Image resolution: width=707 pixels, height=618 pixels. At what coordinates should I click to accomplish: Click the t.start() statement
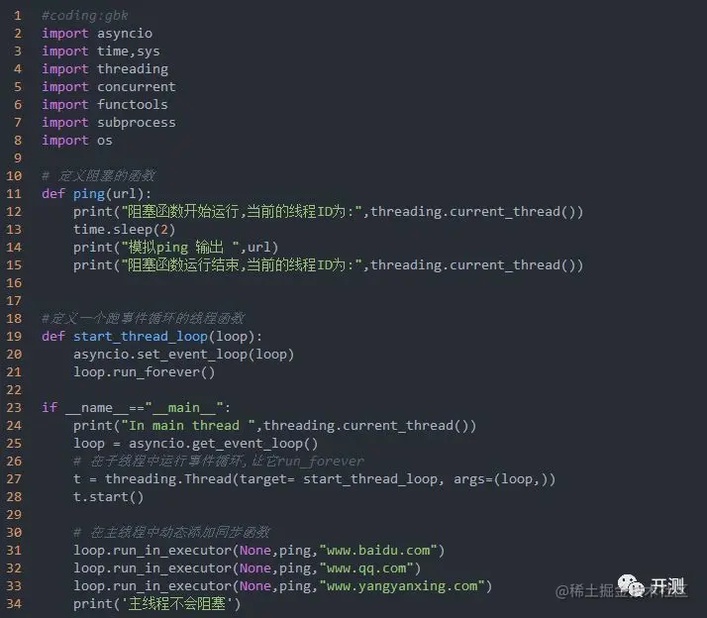coord(108,497)
